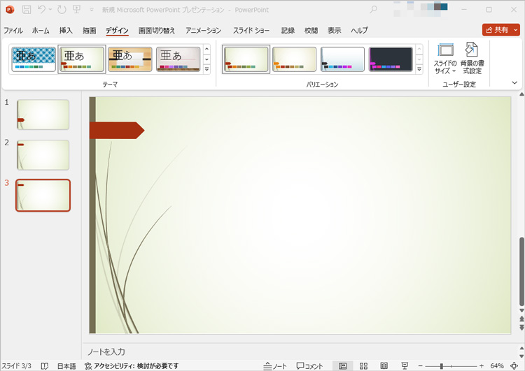Switch to the 記録 tab
Viewport: 525px width, 371px height.
click(x=288, y=31)
